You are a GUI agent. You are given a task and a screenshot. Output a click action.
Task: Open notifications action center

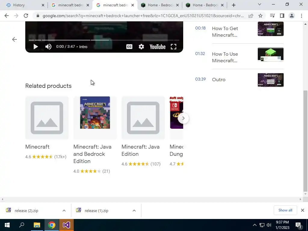click(299, 225)
